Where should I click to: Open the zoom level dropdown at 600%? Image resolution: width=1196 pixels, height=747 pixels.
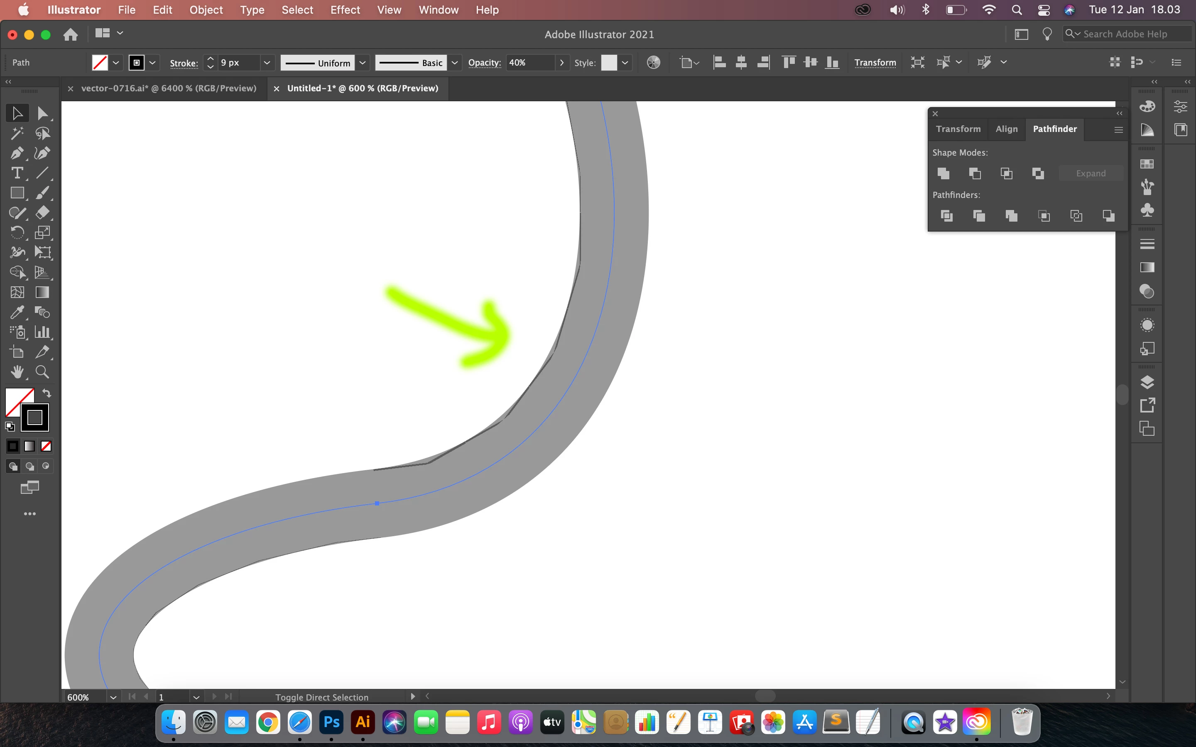tap(113, 697)
